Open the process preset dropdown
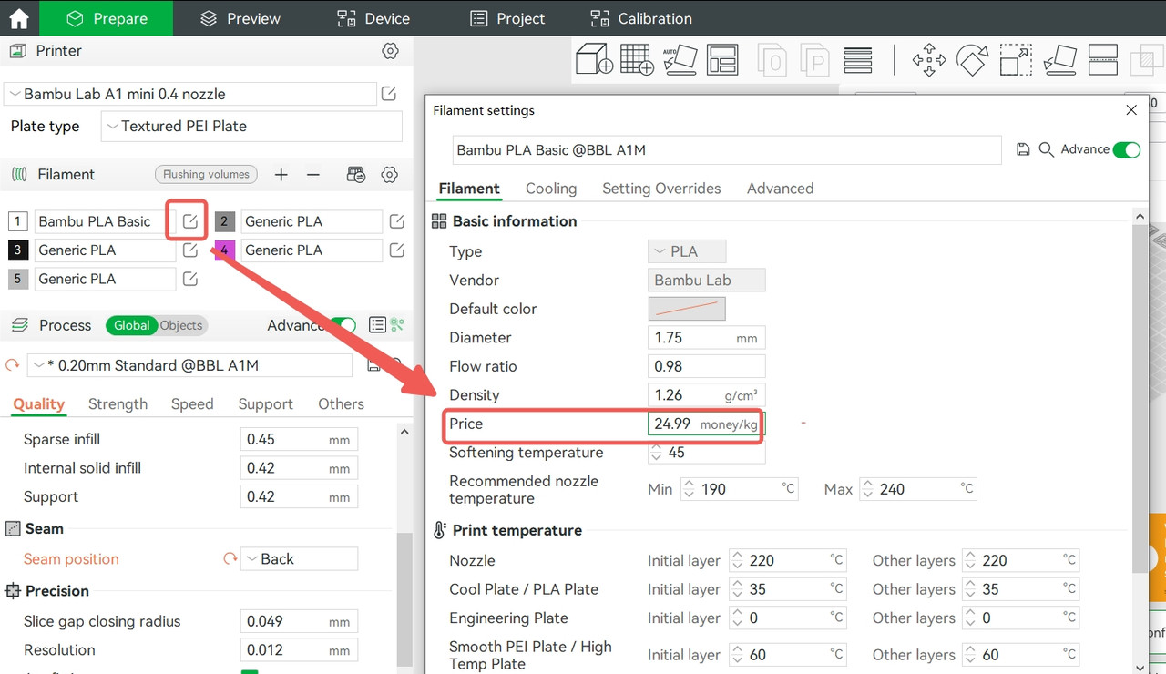Image resolution: width=1166 pixels, height=674 pixels. point(189,365)
